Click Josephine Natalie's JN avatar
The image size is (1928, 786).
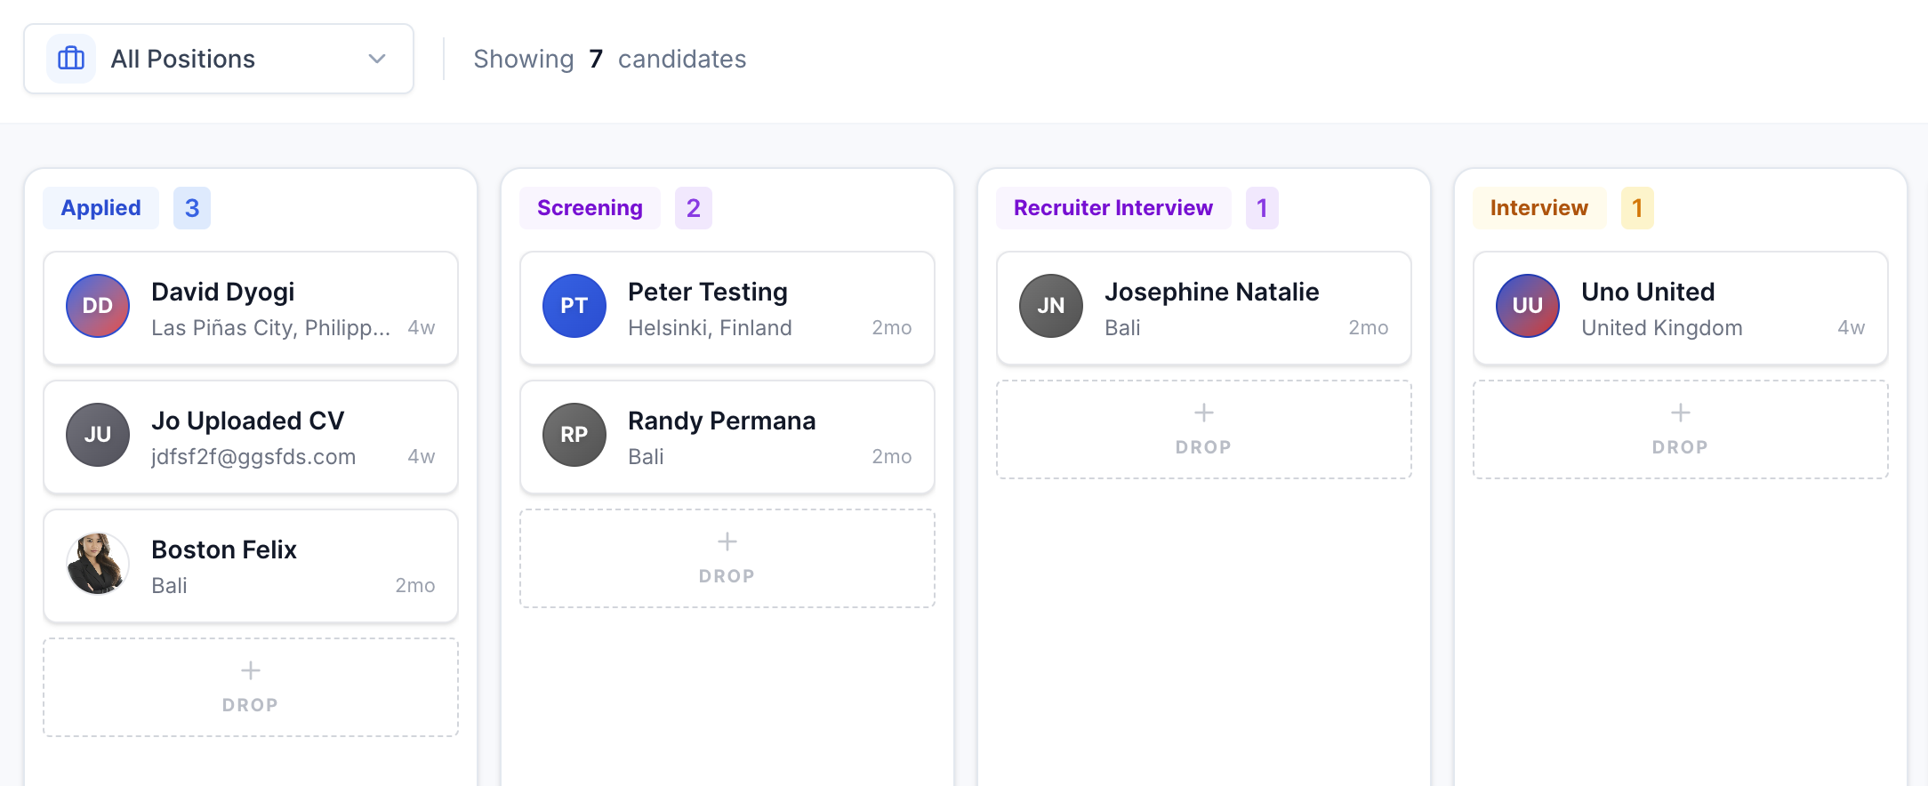[1051, 306]
